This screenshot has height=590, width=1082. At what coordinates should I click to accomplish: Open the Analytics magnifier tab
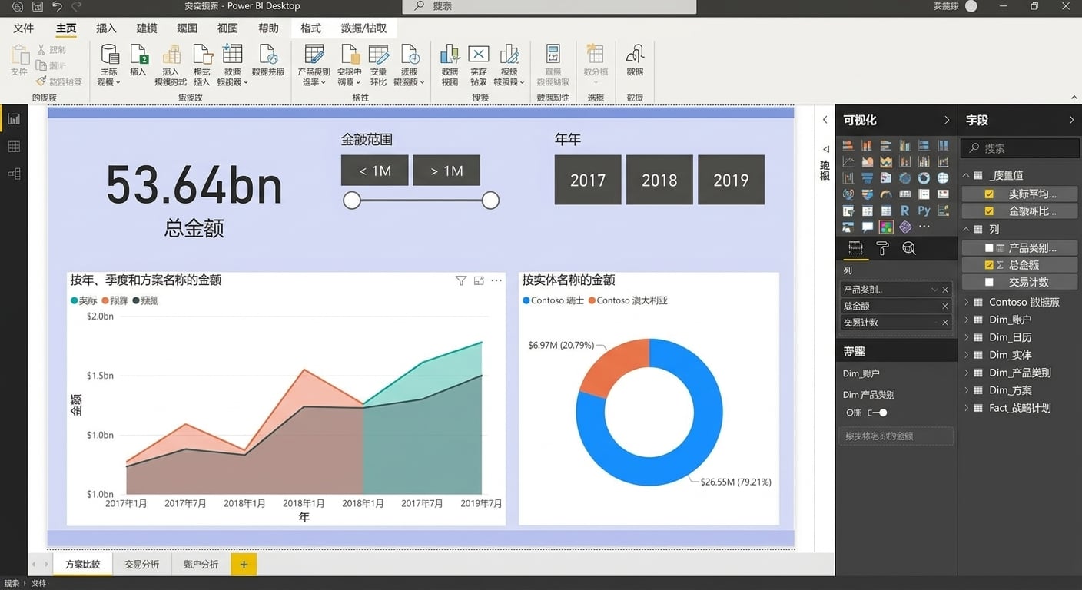909,248
